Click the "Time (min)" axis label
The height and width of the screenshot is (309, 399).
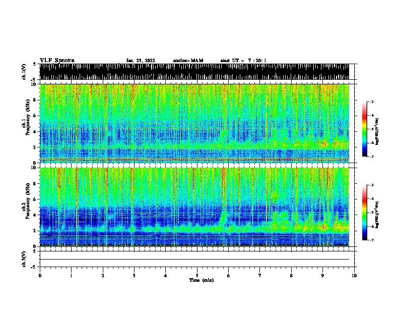click(x=202, y=280)
